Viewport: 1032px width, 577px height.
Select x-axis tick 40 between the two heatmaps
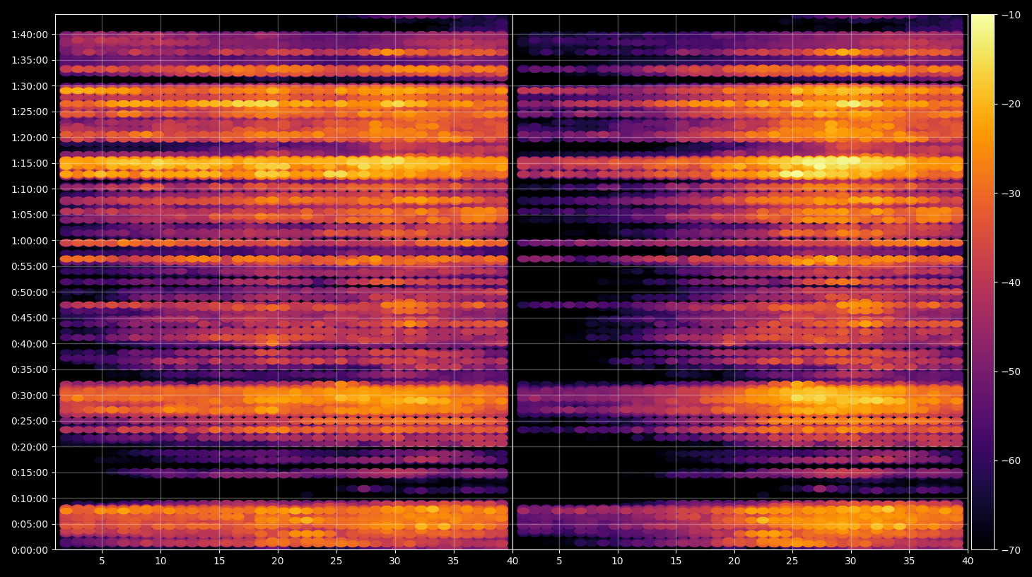click(512, 561)
